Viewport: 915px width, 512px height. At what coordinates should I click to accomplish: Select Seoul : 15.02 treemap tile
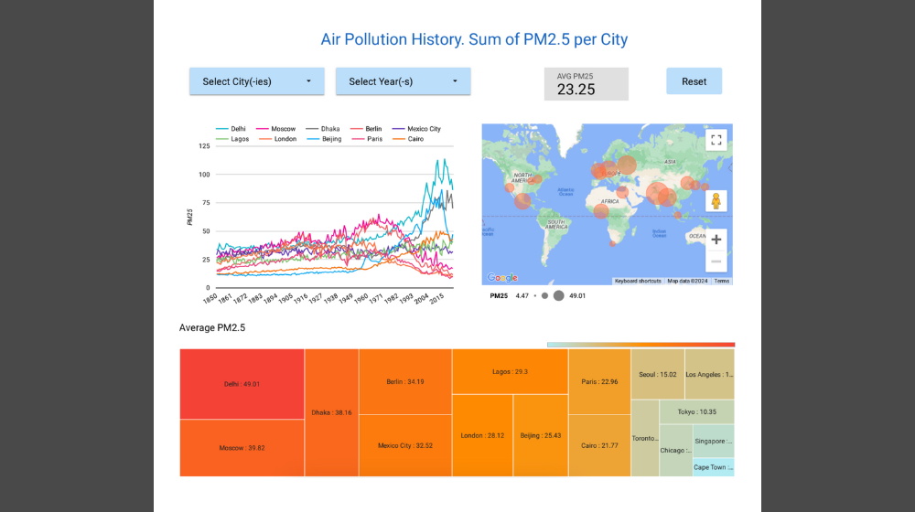(658, 374)
